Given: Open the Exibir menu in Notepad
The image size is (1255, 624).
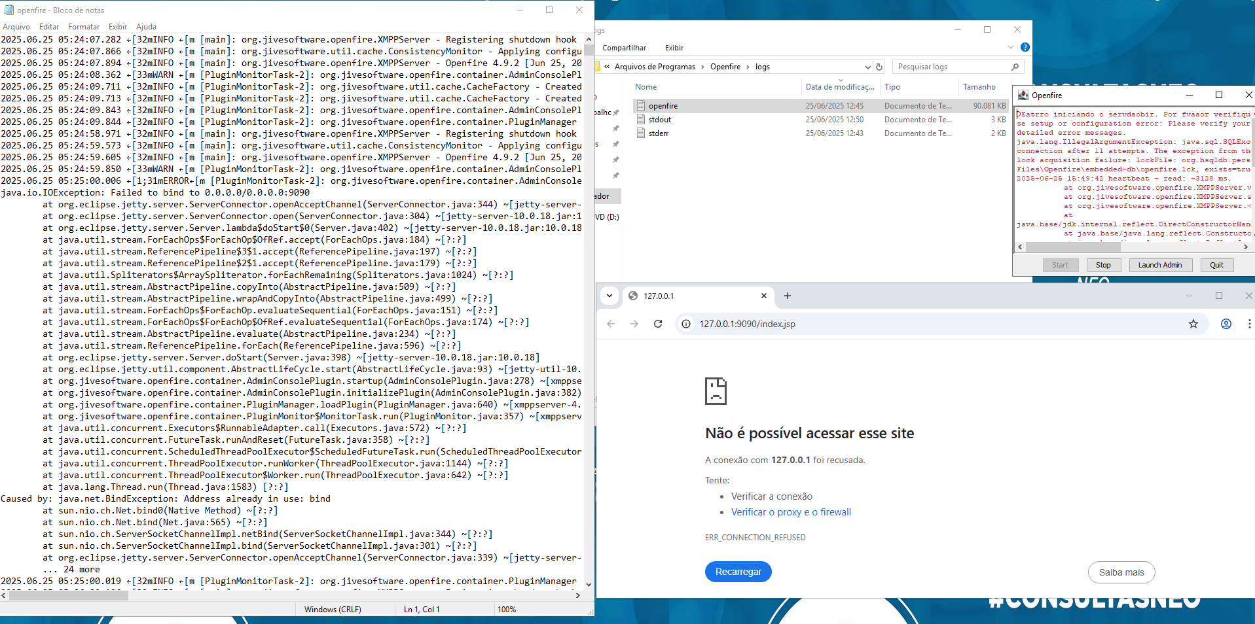Looking at the screenshot, I should click(118, 27).
